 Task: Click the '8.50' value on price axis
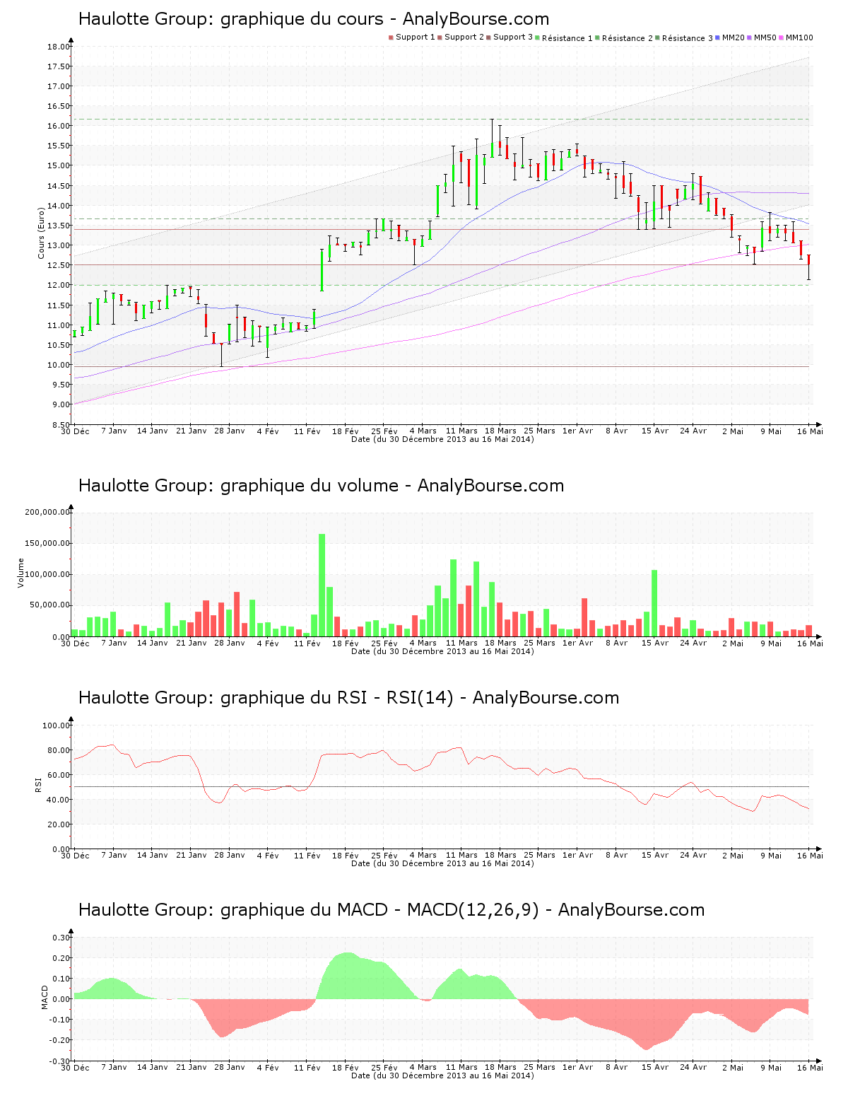61,424
